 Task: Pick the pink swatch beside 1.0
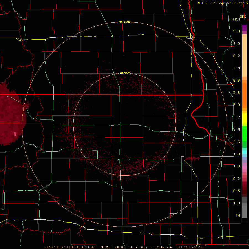pos(244,168)
